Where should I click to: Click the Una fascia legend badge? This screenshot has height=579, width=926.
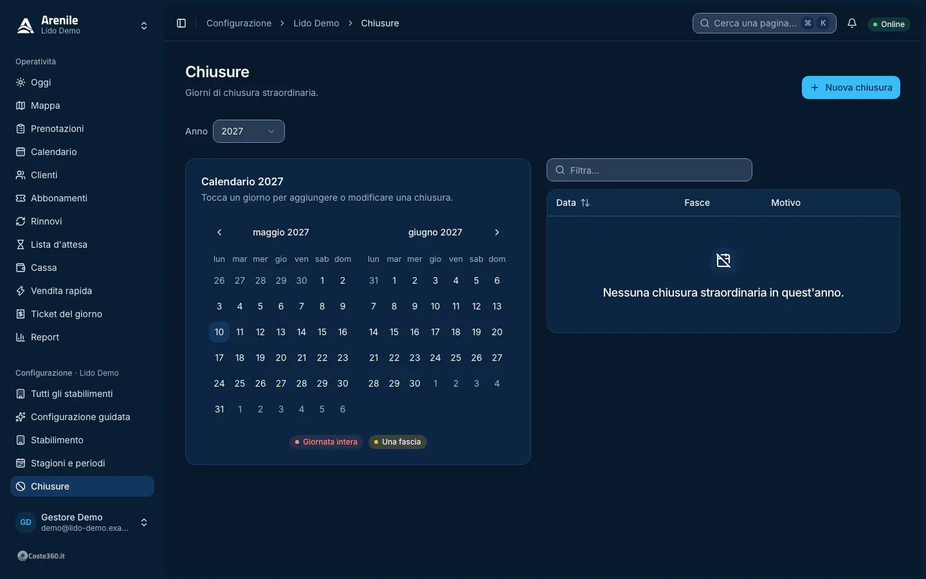pyautogui.click(x=397, y=442)
